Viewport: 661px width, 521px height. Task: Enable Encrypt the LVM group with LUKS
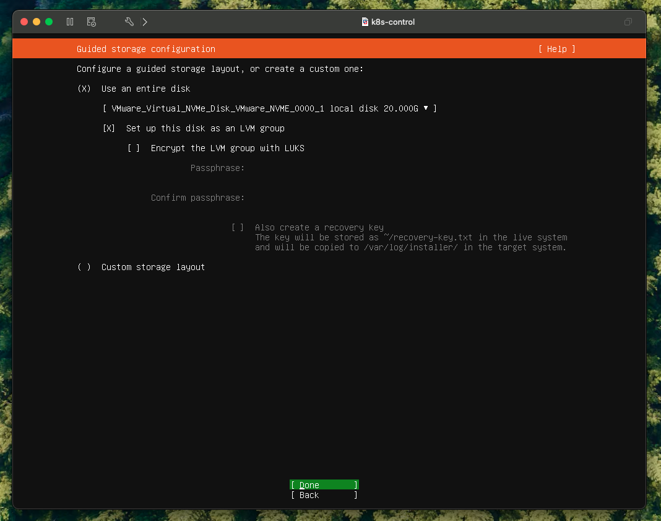point(134,148)
